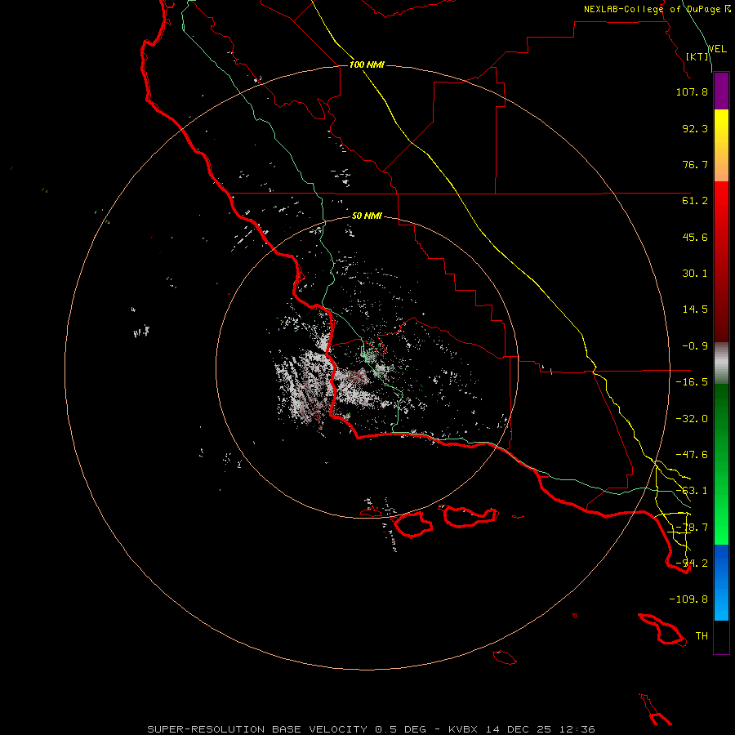The height and width of the screenshot is (735, 735).
Task: Click the 61.2 scale value
Action: (x=695, y=201)
